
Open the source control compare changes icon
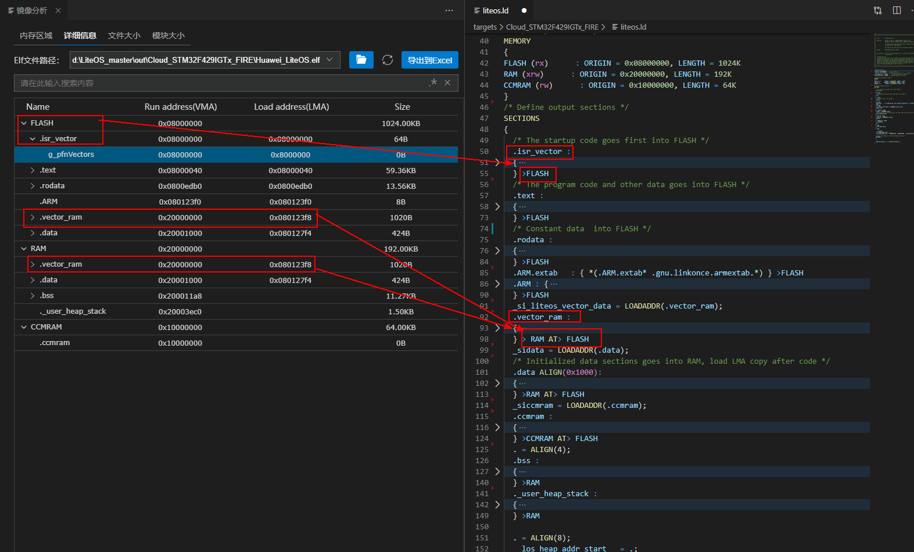coord(877,10)
